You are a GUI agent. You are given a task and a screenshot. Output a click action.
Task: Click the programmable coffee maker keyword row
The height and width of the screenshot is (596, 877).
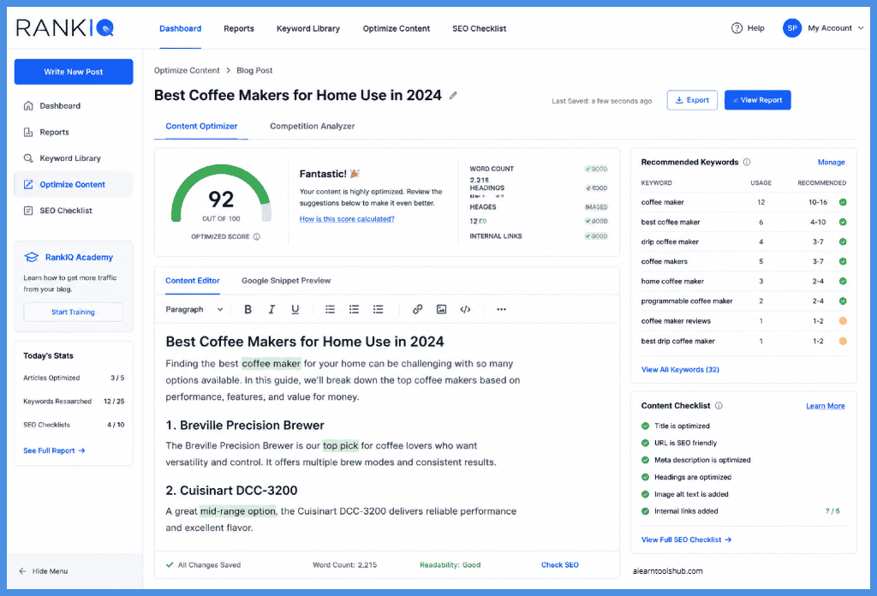click(743, 301)
